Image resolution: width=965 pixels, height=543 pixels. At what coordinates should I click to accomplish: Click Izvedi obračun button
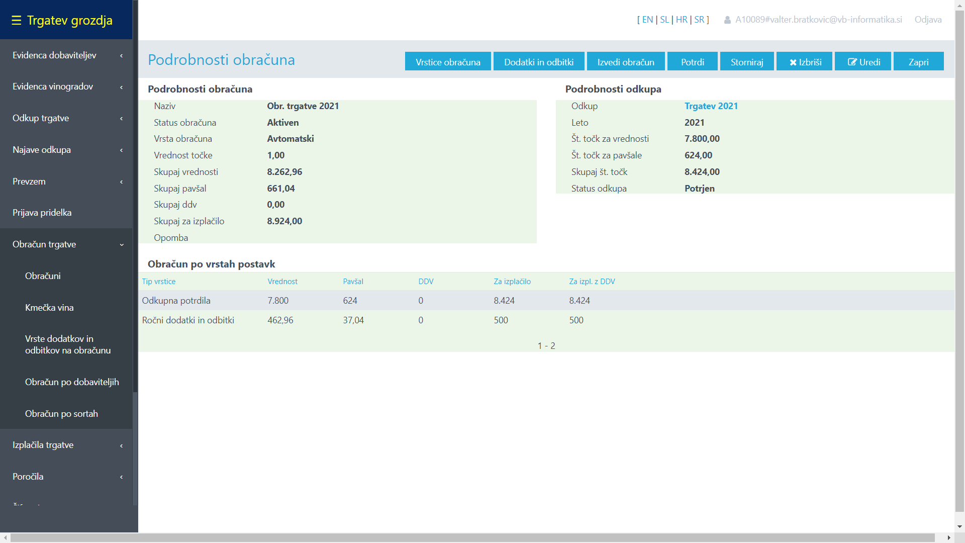[x=626, y=61]
